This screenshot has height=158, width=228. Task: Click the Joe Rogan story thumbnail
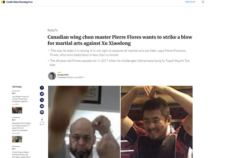click(x=17, y=110)
